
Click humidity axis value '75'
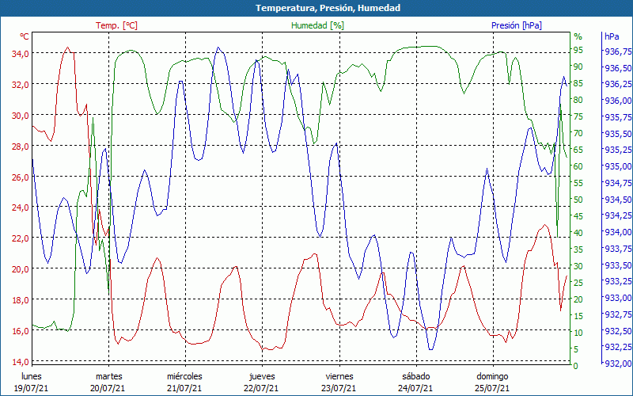[x=578, y=116]
